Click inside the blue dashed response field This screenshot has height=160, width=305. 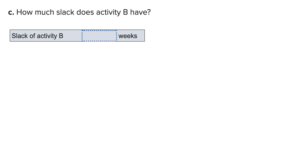click(x=99, y=36)
